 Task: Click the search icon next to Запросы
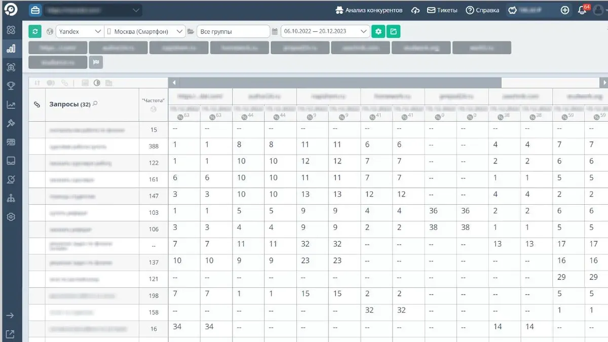[95, 104]
